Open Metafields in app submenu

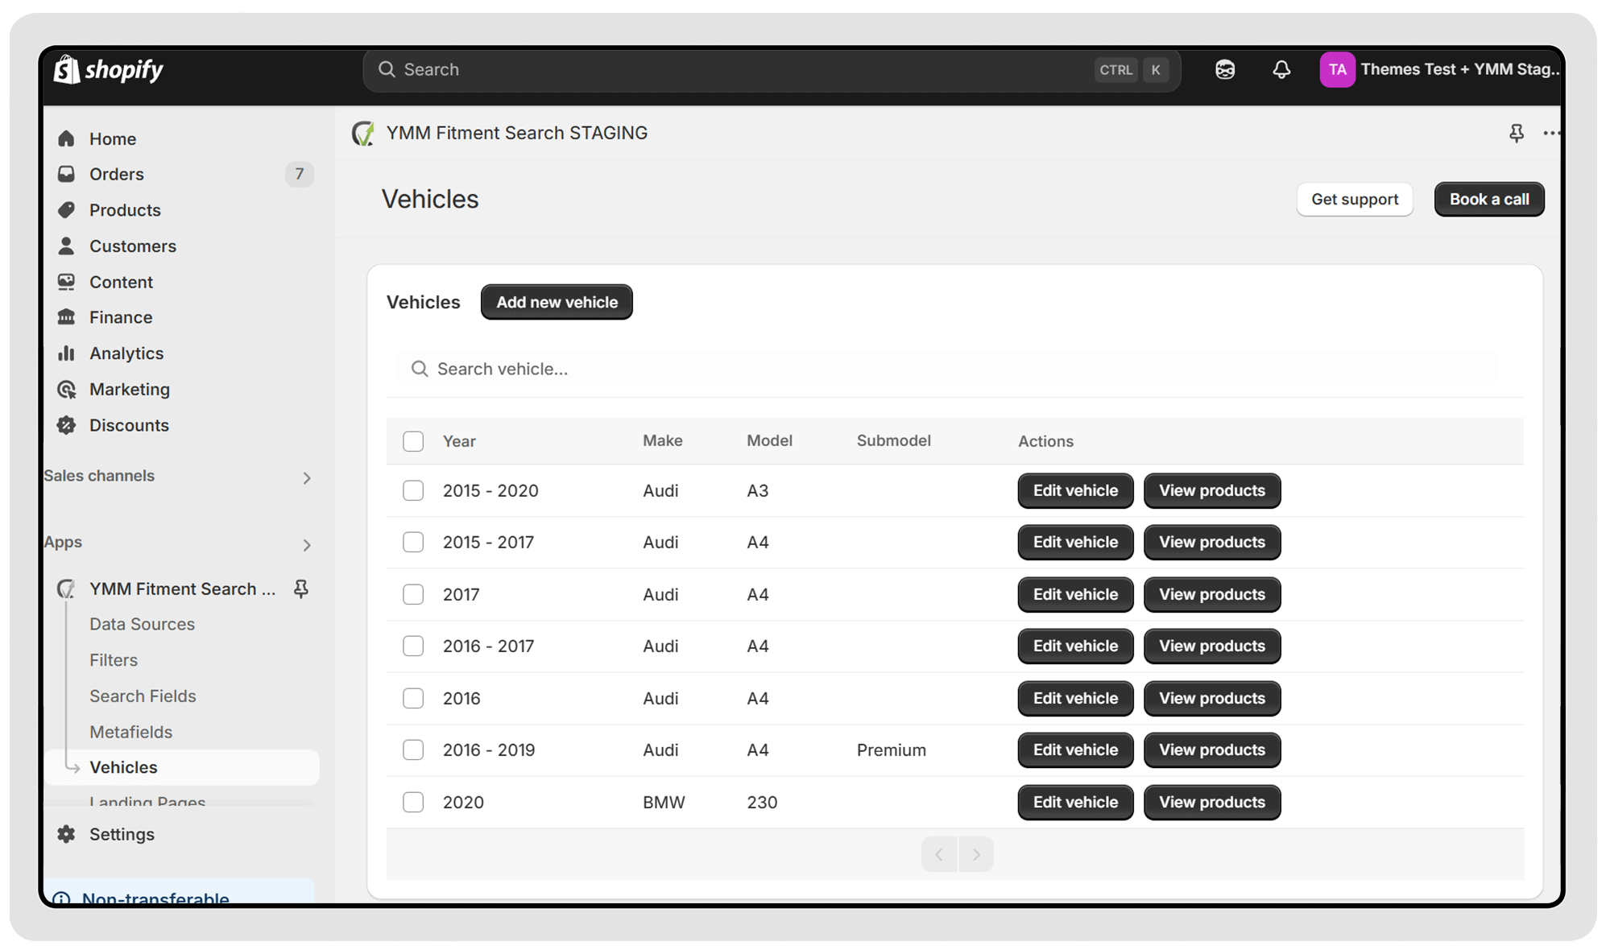pyautogui.click(x=130, y=732)
